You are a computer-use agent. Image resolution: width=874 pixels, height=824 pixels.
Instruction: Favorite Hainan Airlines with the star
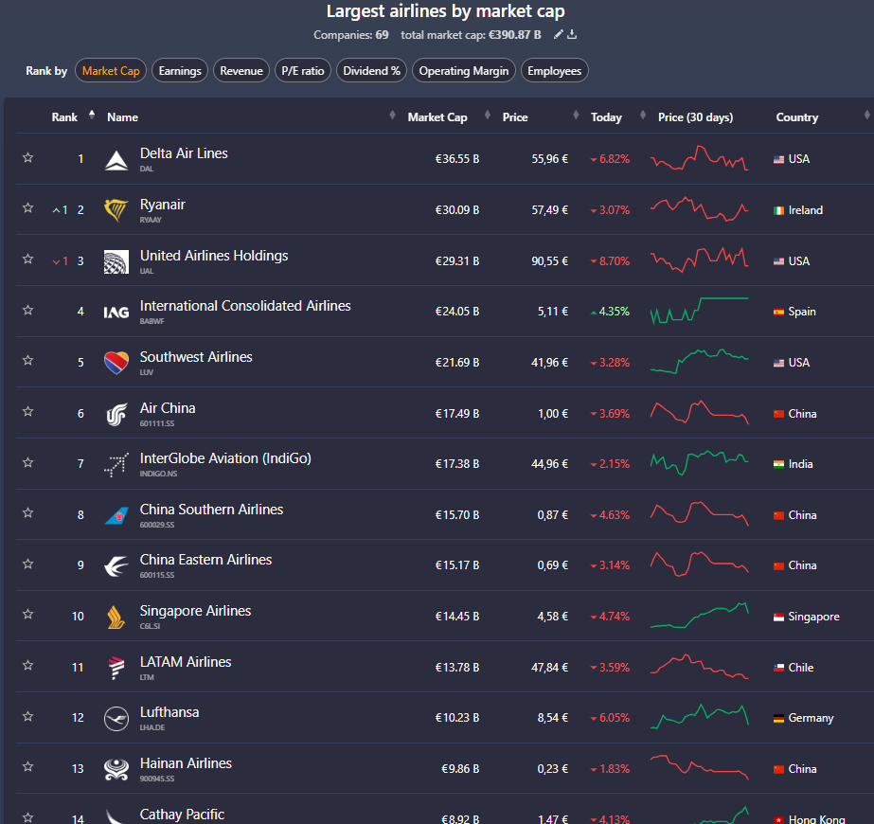click(27, 767)
